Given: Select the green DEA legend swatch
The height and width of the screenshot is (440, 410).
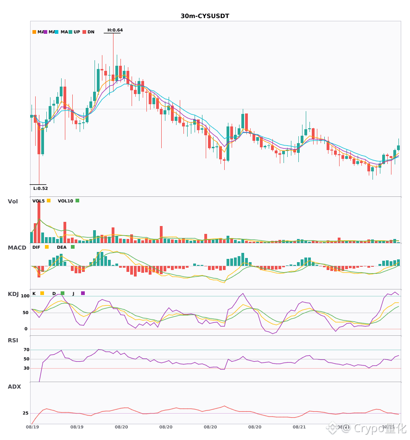Looking at the screenshot, I should click(73, 247).
